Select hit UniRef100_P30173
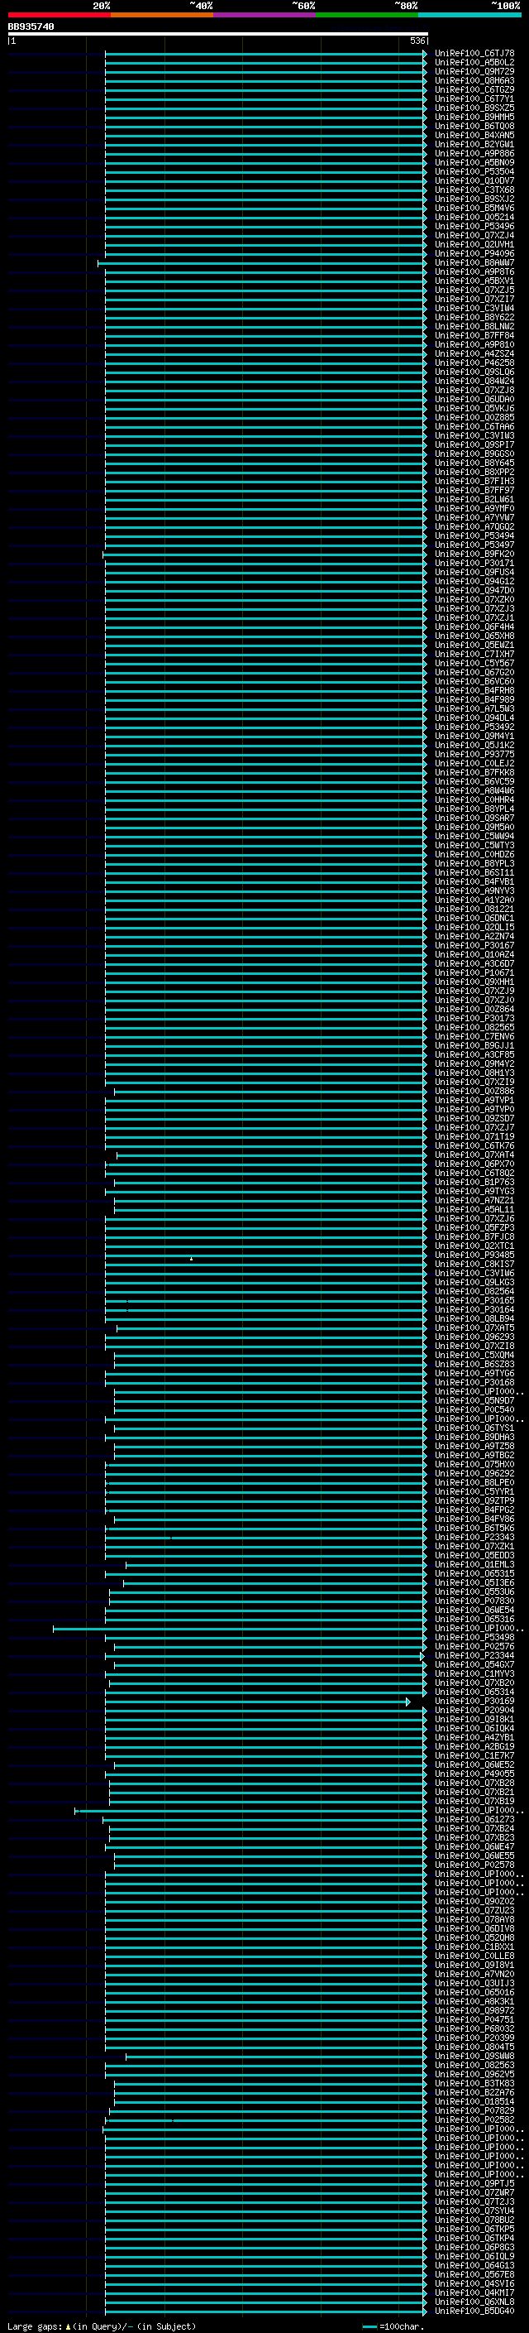The height and width of the screenshot is (2333, 529). click(474, 1018)
